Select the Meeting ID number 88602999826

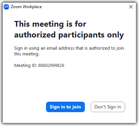click(51, 66)
